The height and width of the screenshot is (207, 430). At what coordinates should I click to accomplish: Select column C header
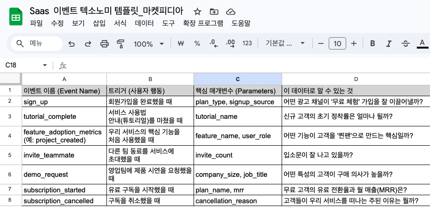pos(238,79)
